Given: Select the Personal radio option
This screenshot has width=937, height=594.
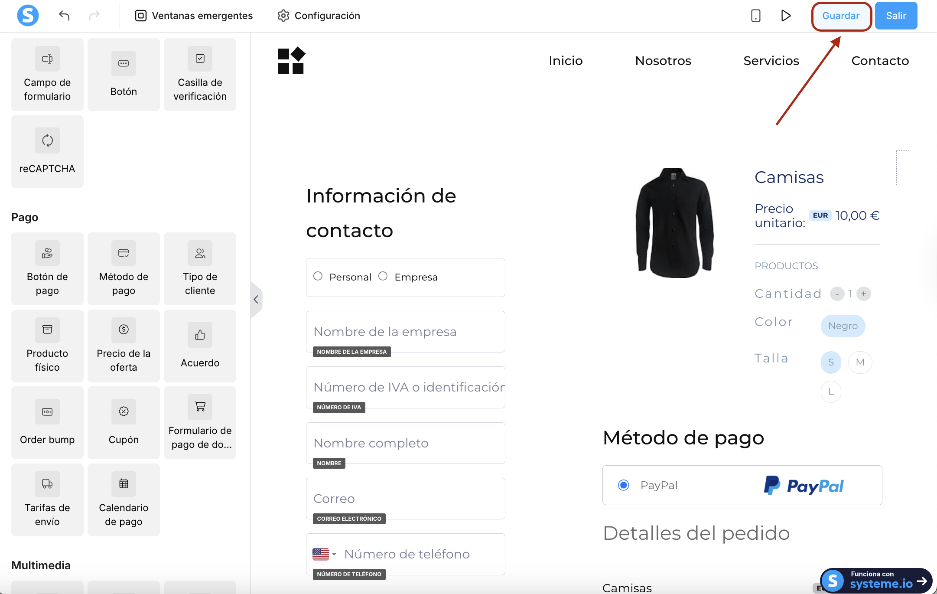Looking at the screenshot, I should 318,276.
